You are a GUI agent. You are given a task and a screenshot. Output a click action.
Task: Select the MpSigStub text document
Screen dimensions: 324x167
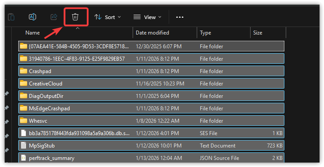[151, 146]
